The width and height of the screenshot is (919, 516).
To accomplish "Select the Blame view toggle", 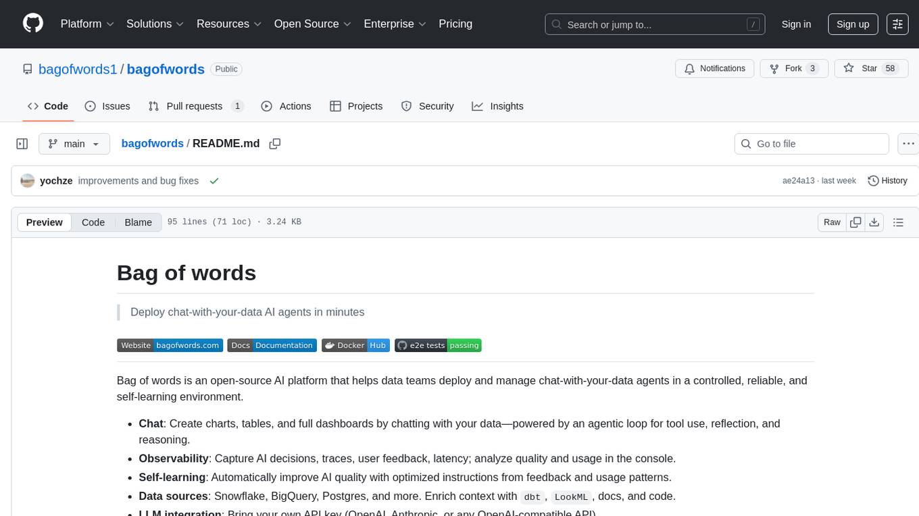I will [x=138, y=222].
